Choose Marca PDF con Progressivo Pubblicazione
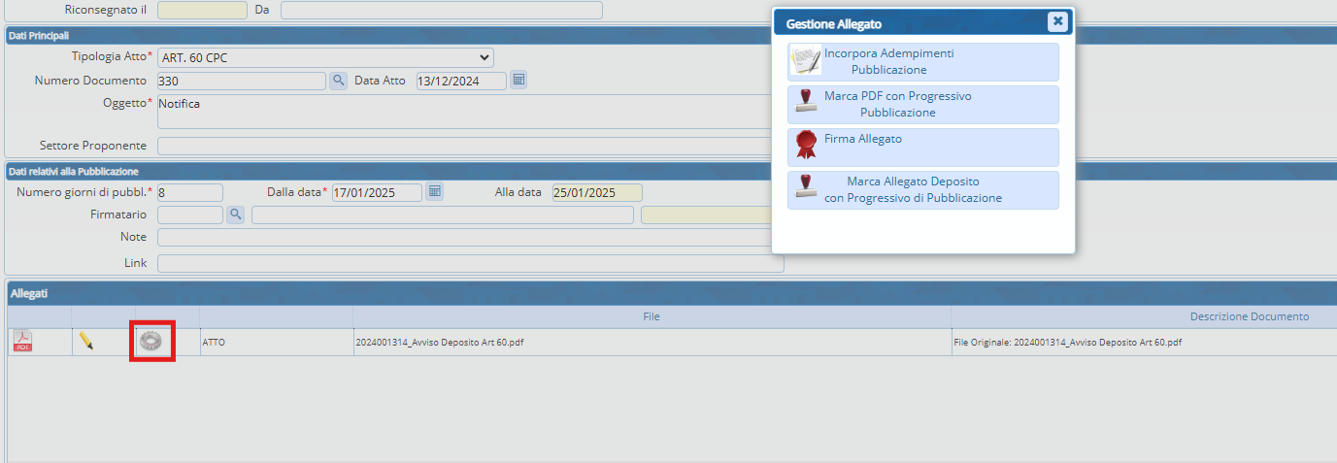The width and height of the screenshot is (1337, 463). (923, 105)
